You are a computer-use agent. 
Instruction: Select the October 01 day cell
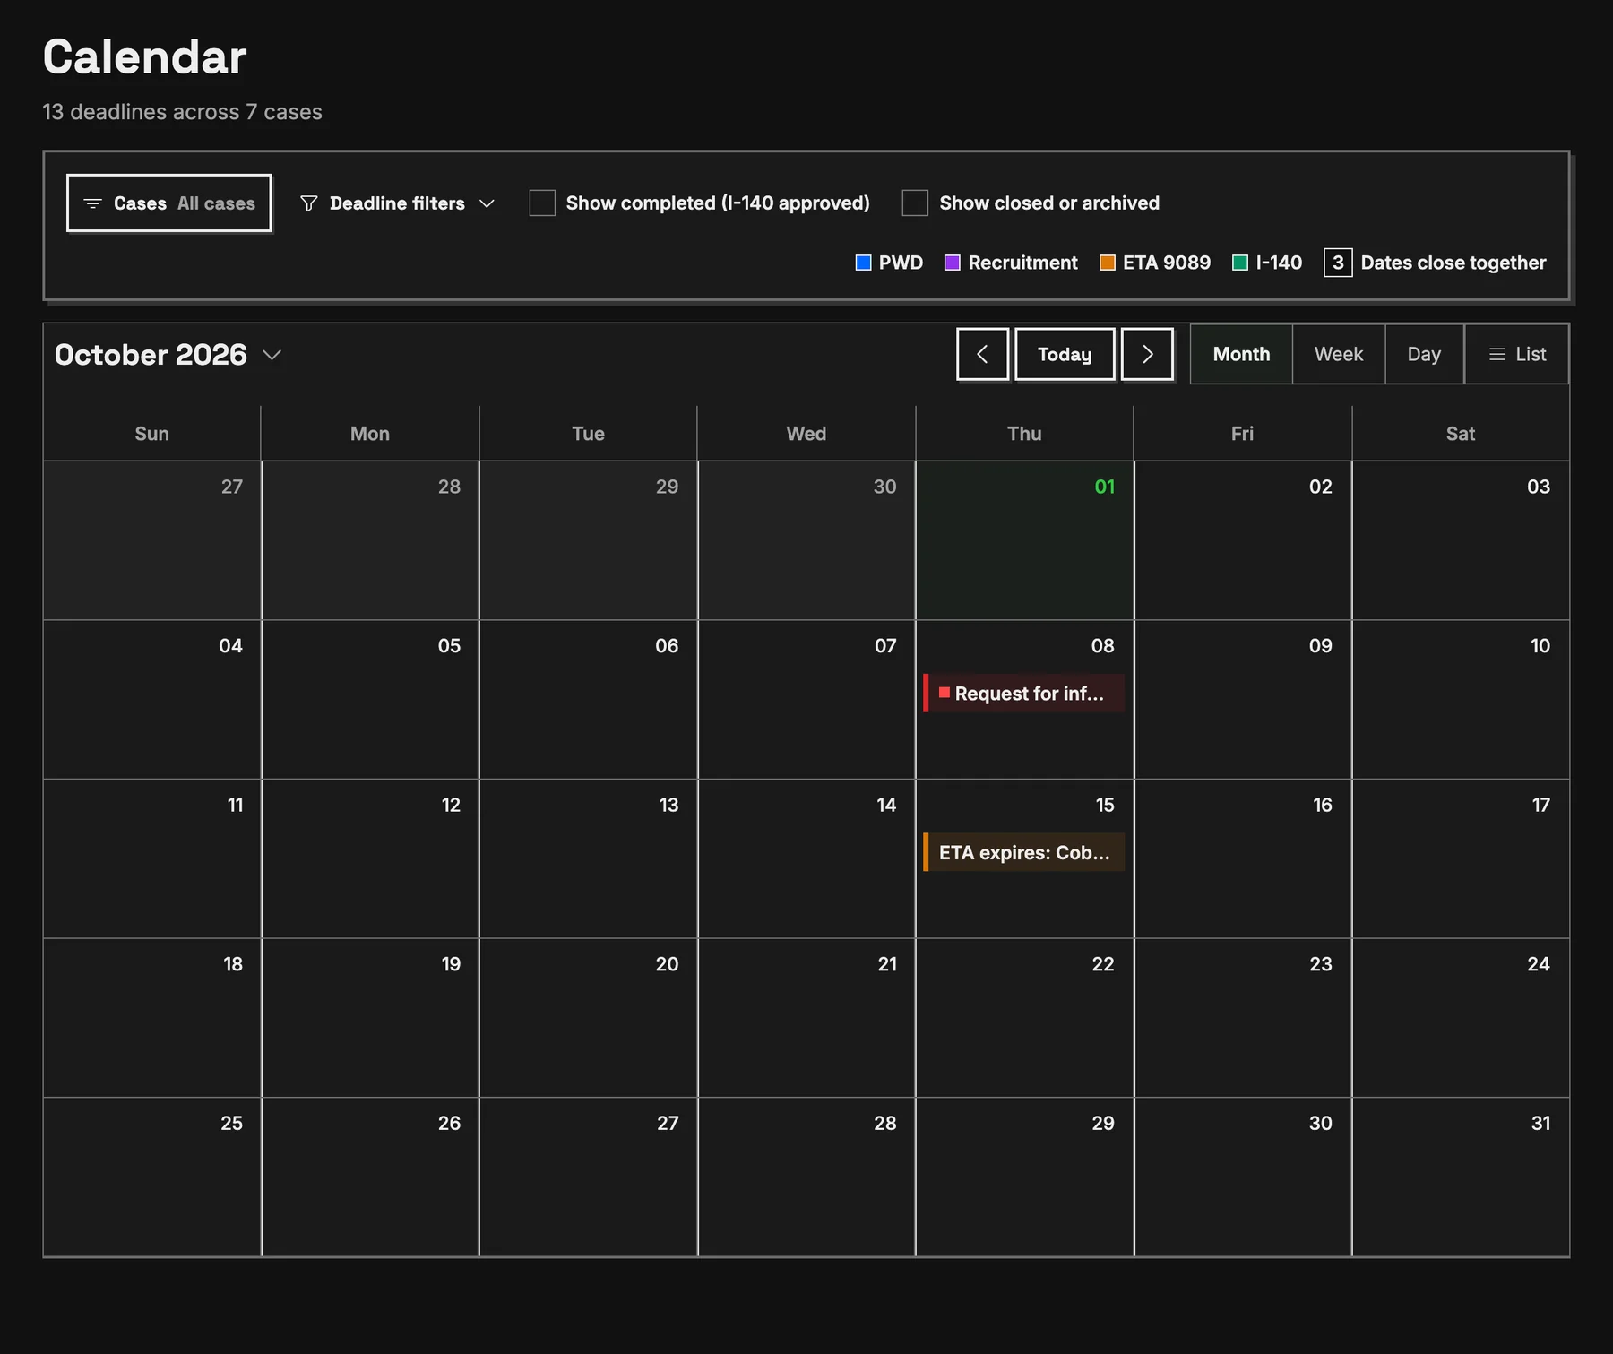point(1024,540)
